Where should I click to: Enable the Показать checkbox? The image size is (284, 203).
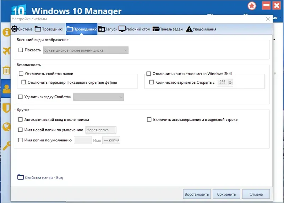pyautogui.click(x=21, y=50)
